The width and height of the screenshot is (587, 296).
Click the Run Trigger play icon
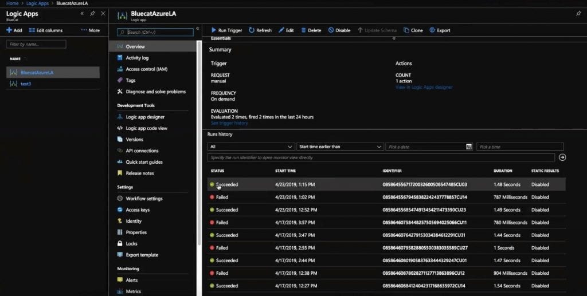(214, 30)
